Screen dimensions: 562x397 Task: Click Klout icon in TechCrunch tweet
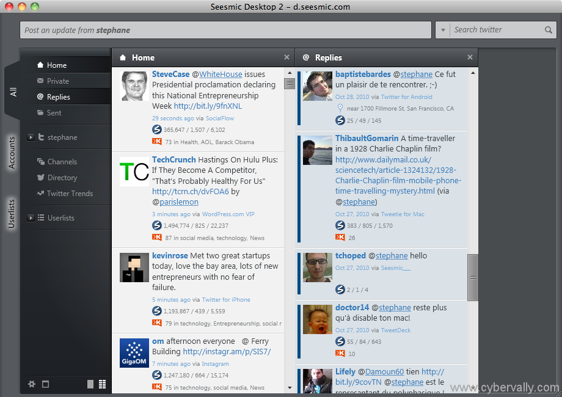click(157, 237)
